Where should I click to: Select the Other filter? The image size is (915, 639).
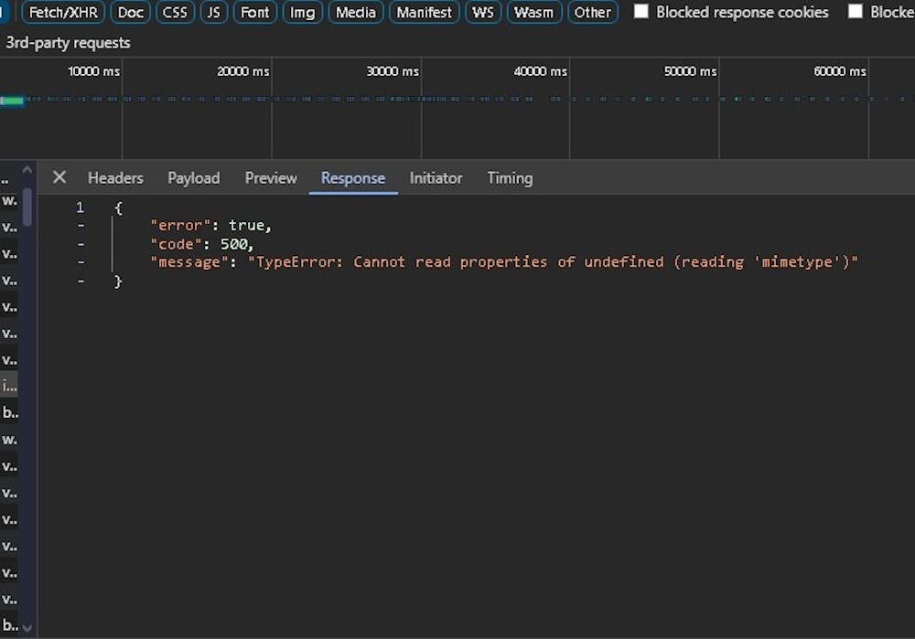coord(592,12)
